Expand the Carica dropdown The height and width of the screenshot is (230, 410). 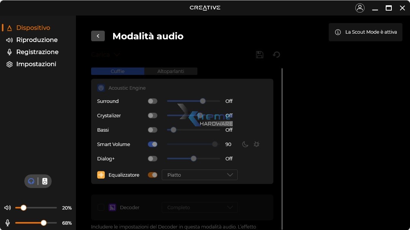point(105,54)
